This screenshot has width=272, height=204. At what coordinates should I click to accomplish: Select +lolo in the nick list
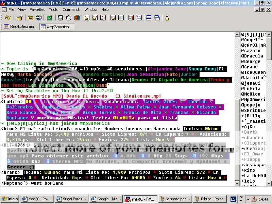[x=248, y=181]
